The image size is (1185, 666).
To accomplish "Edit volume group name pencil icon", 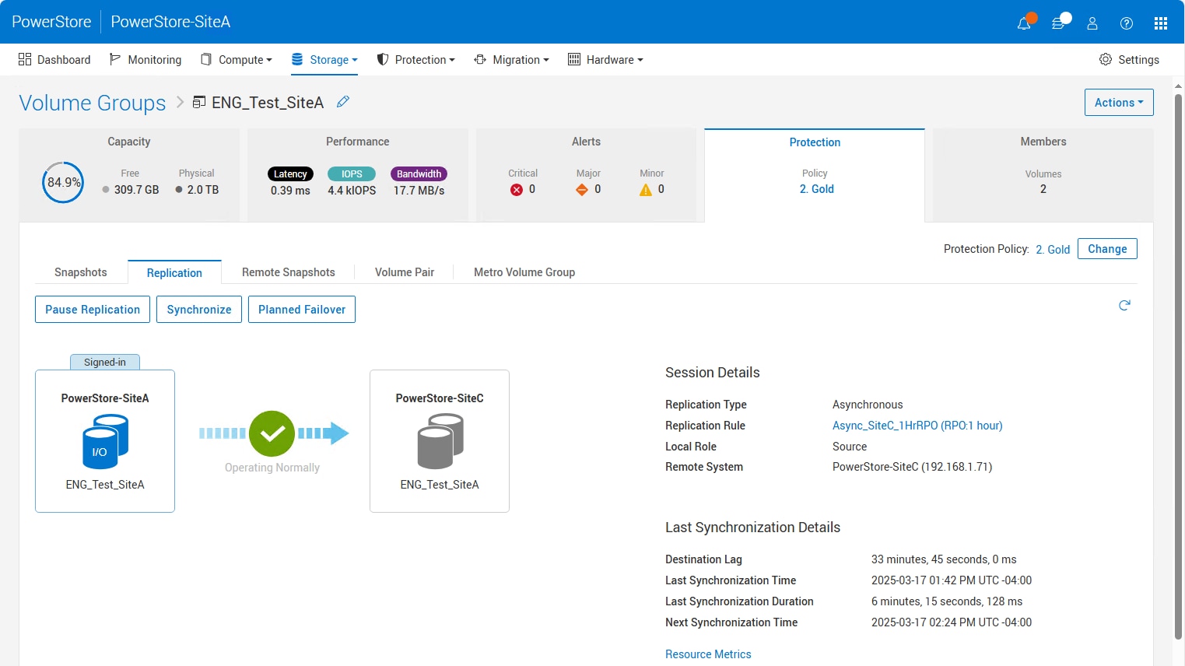I will [x=343, y=102].
